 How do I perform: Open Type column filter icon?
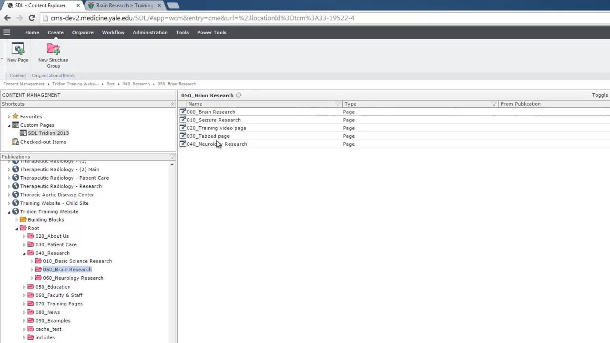click(494, 104)
